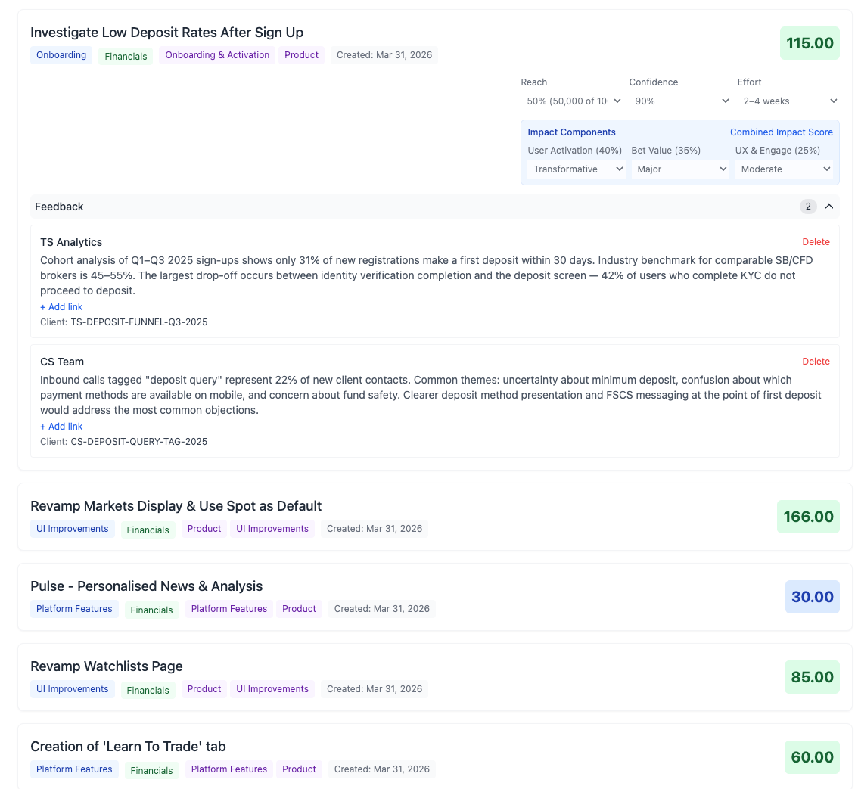Image resolution: width=858 pixels, height=789 pixels.
Task: Open Pulse - Personalised News & Analysis card
Action: (146, 586)
